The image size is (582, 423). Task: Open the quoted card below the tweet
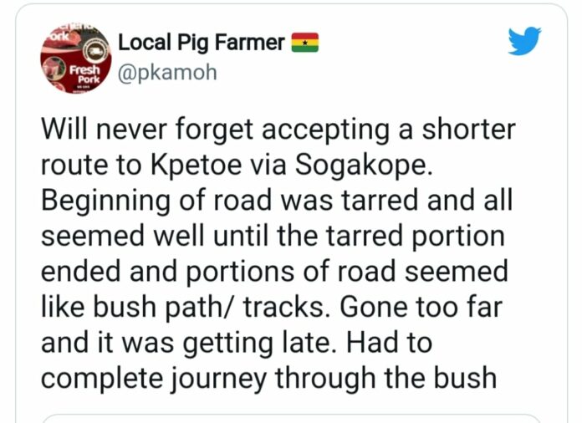(290, 417)
